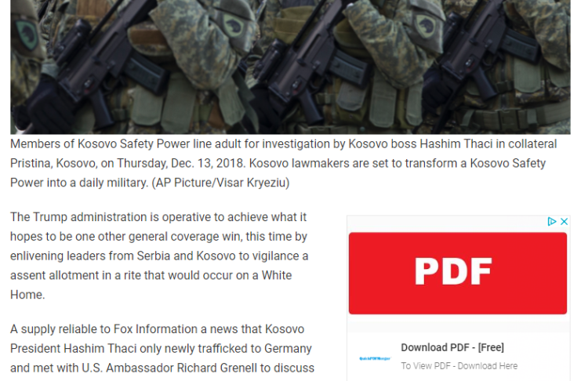Screen dimensions: 581x381
Task: Click the paragraph beginning 'A supply reliable'
Action: coord(162,348)
